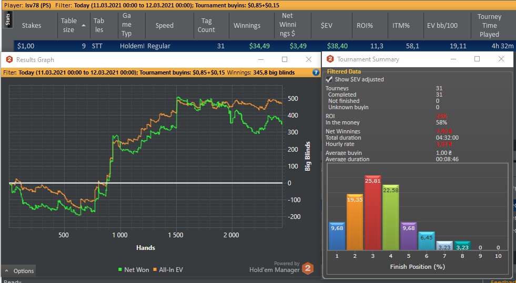Screen dimensions: 516x283
Task: Click the ROI row in Tournament Summary
Action: pos(386,116)
